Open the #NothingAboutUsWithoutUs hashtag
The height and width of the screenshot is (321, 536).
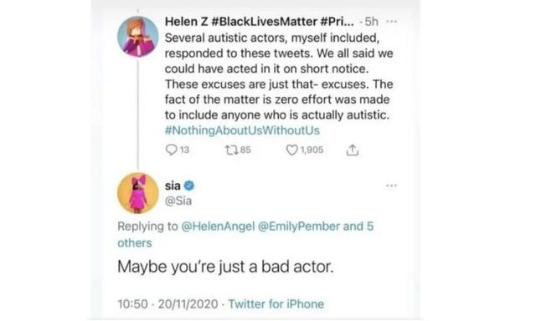pyautogui.click(x=242, y=130)
